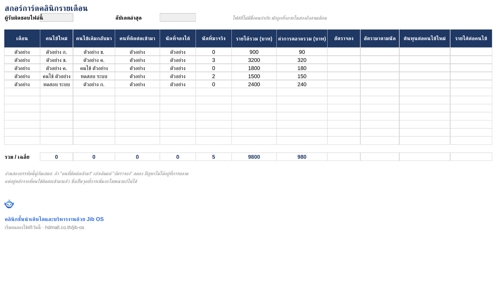
Task: Select the เดือน column header
Action: [22, 38]
